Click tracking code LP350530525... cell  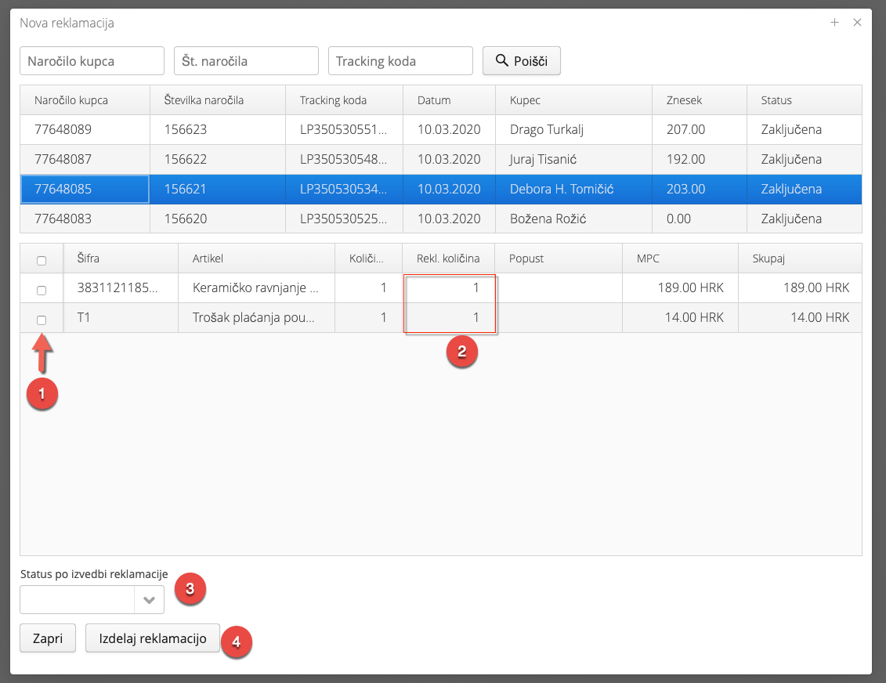coord(344,219)
